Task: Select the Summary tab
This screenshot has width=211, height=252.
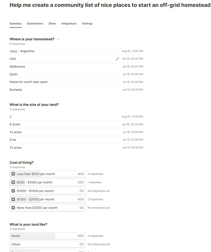Action: [x=16, y=23]
